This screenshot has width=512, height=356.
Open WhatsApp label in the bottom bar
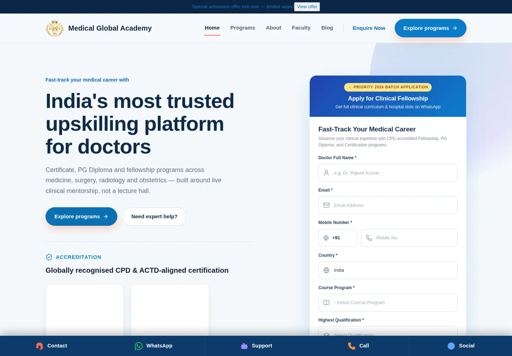(x=159, y=346)
